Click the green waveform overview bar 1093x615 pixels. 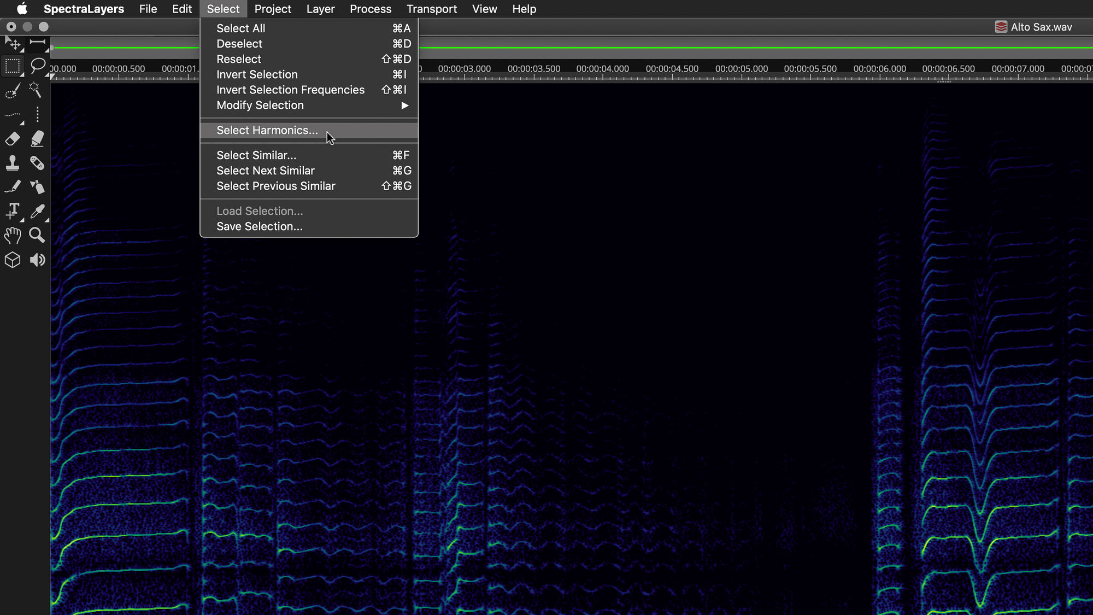click(755, 48)
